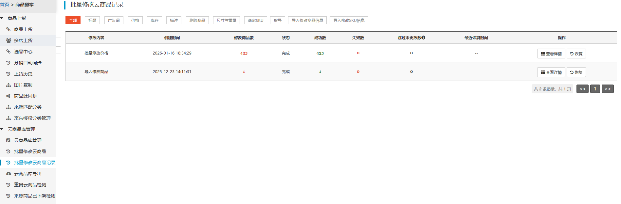Open 重复云商品检测 in sidebar

pyautogui.click(x=30, y=185)
